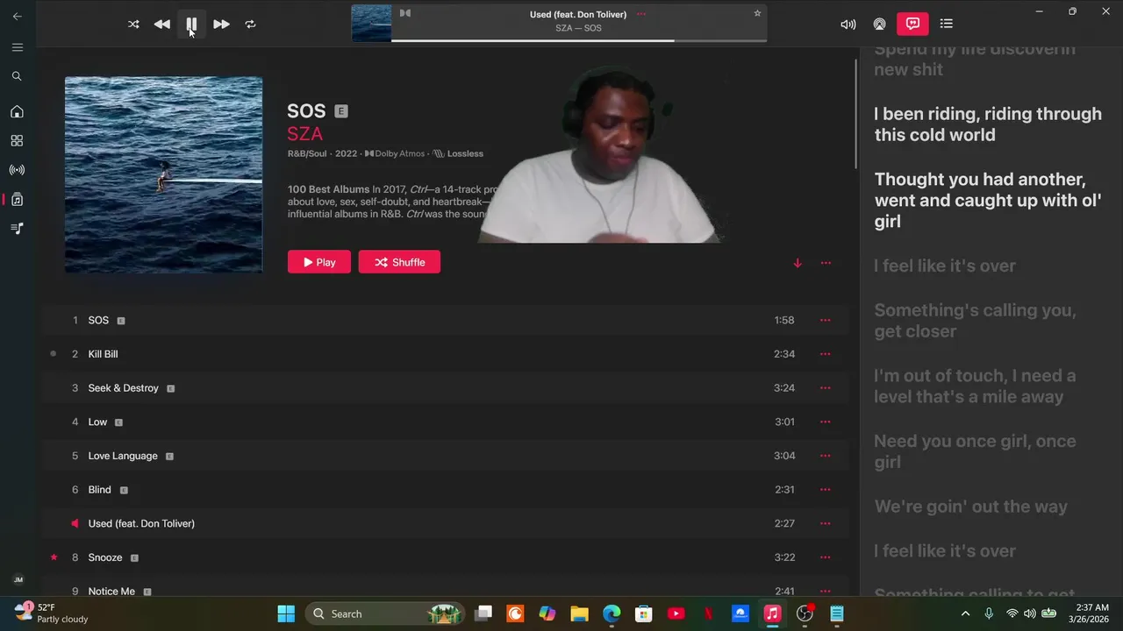1123x631 pixels.
Task: Open Windows Start menu
Action: [x=286, y=613]
